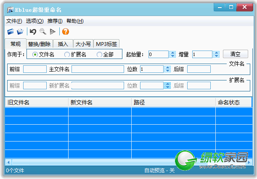Open the add files folder icon

click(11, 32)
